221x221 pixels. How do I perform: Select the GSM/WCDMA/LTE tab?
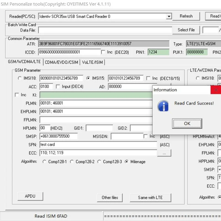[x=24, y=62]
